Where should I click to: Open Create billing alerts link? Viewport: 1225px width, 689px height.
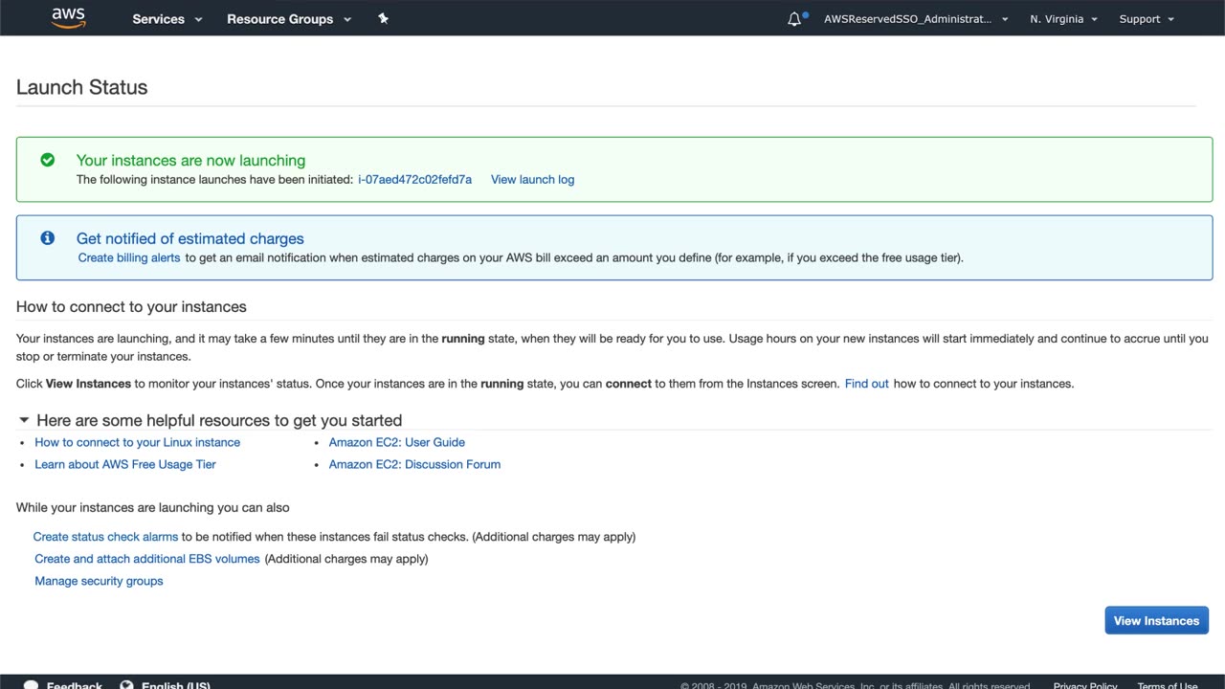[129, 257]
